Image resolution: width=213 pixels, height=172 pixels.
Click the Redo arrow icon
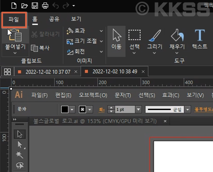66,6
